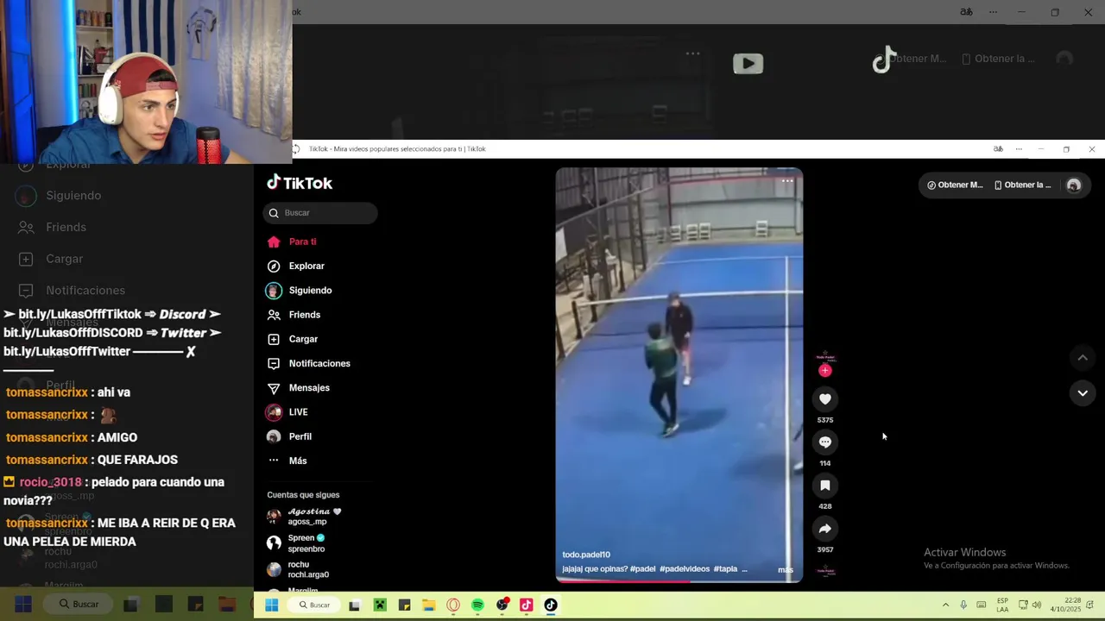This screenshot has height=621, width=1105.
Task: Open the clock showing 22:28
Action: click(1065, 605)
